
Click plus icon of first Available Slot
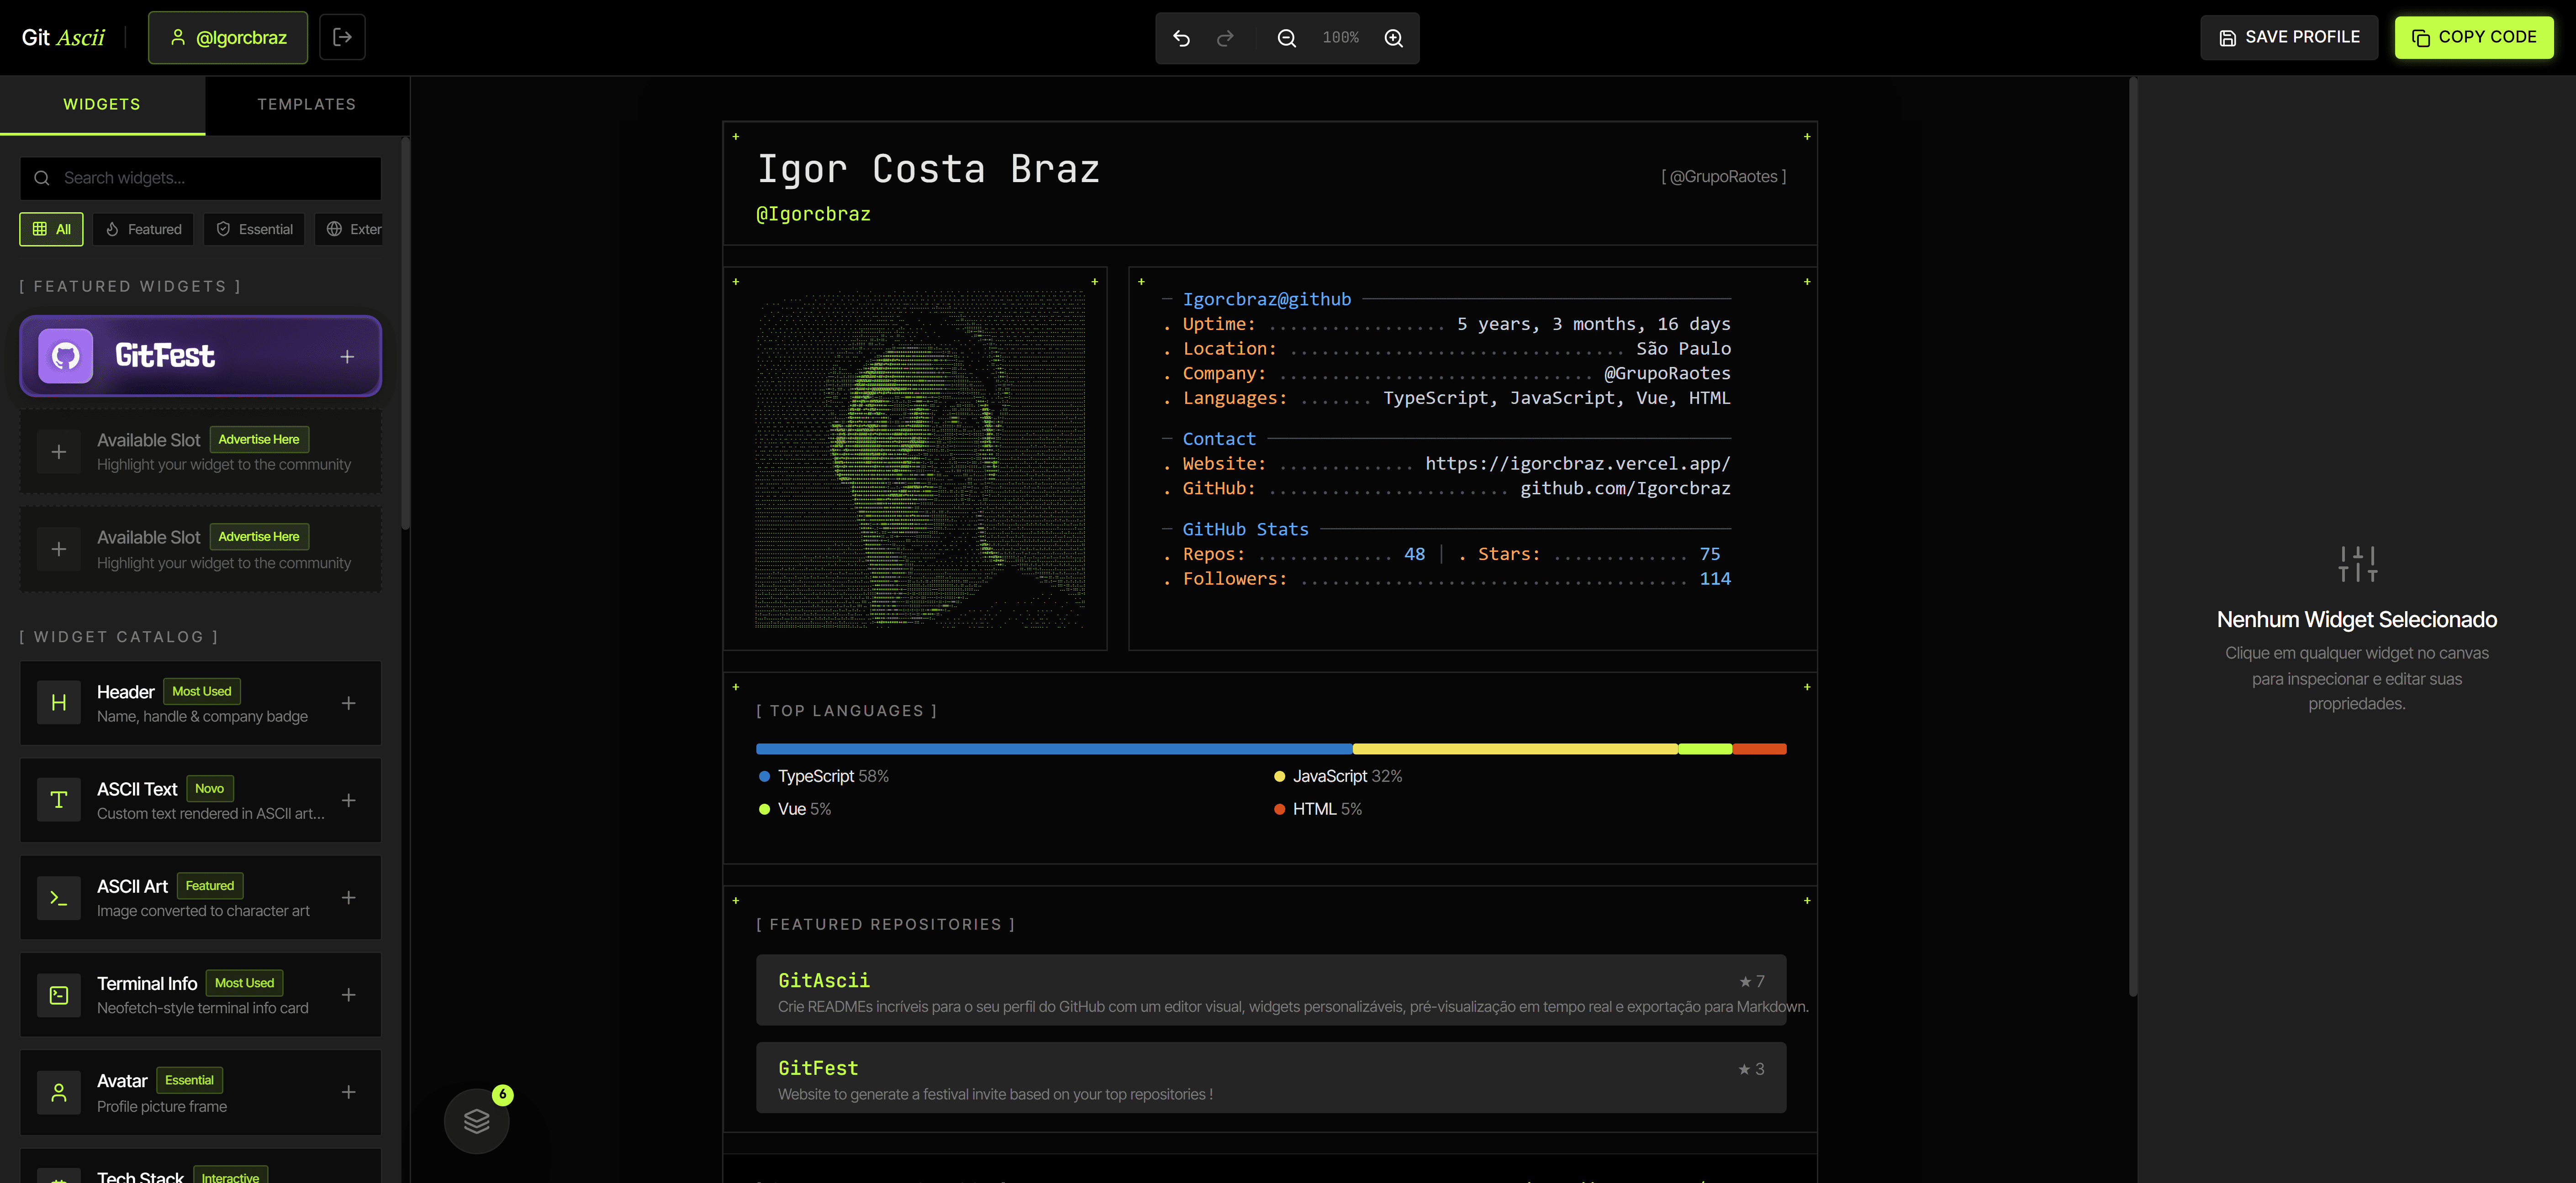[59, 452]
